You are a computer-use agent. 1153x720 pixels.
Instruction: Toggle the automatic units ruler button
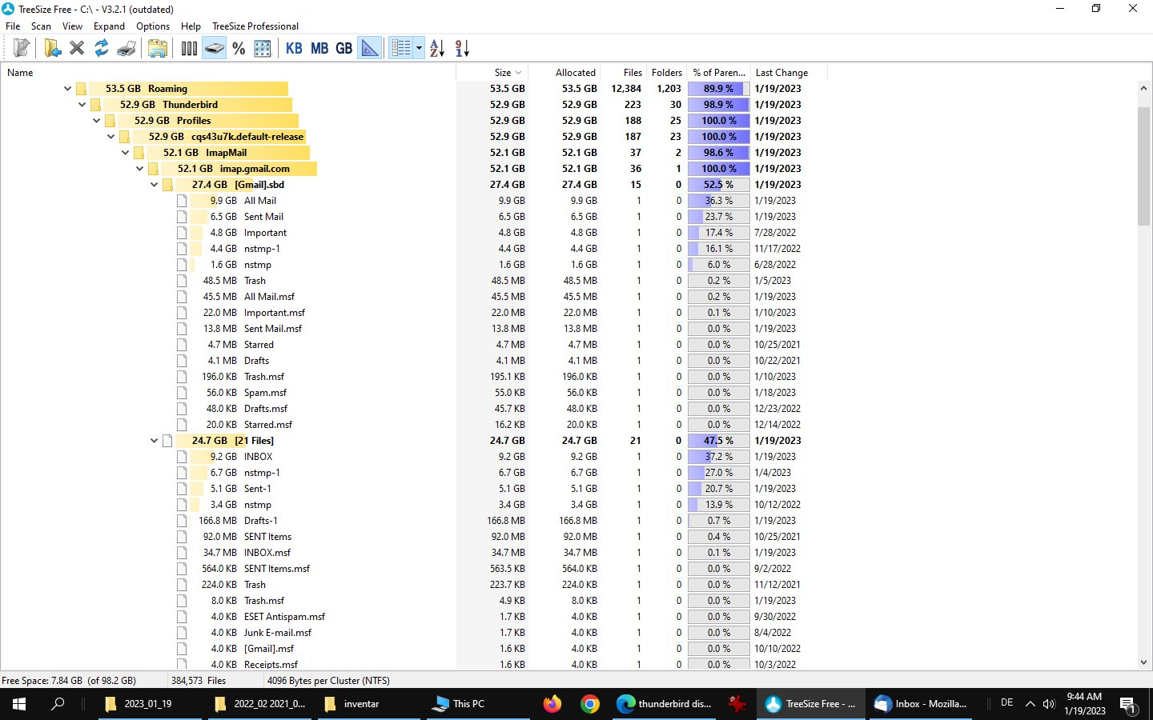370,49
